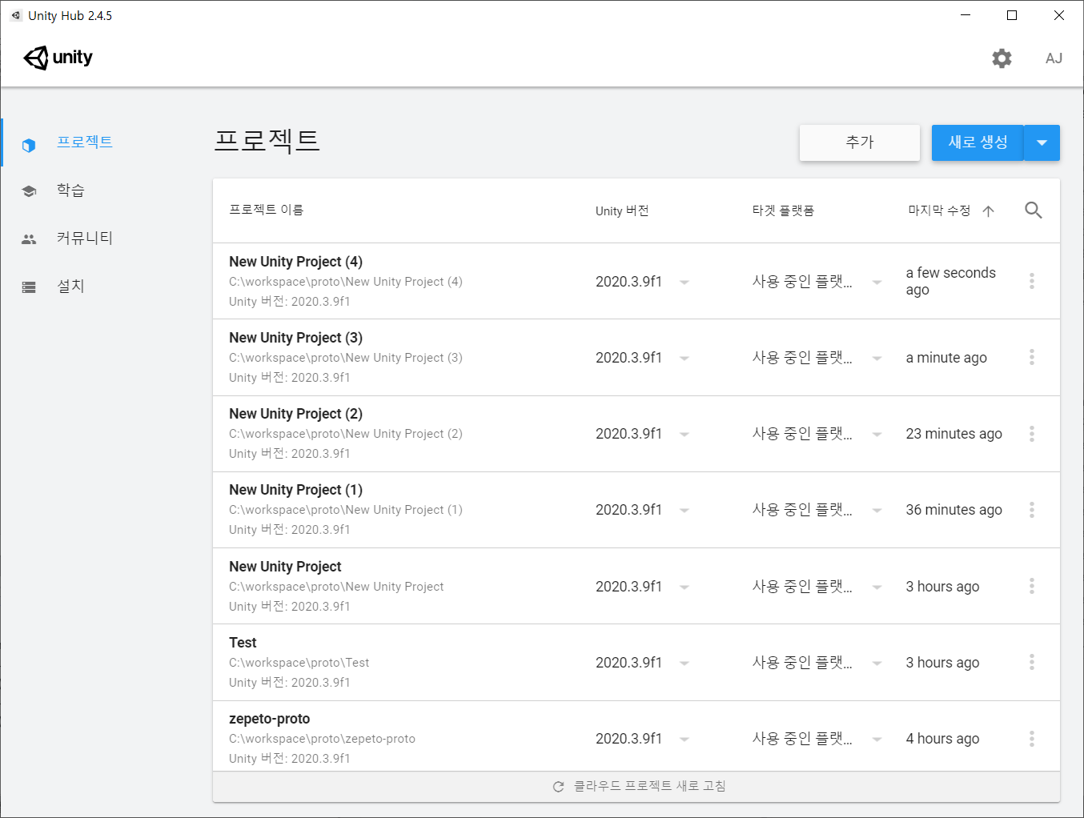Click '4 hours ago' timestamp
Viewport: 1084px width, 818px height.
pyautogui.click(x=942, y=739)
